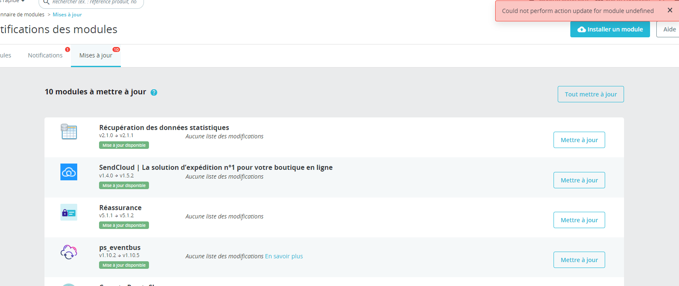Image resolution: width=679 pixels, height=286 pixels.
Task: Click the Mises à jour badge showing 10
Action: coord(116,49)
